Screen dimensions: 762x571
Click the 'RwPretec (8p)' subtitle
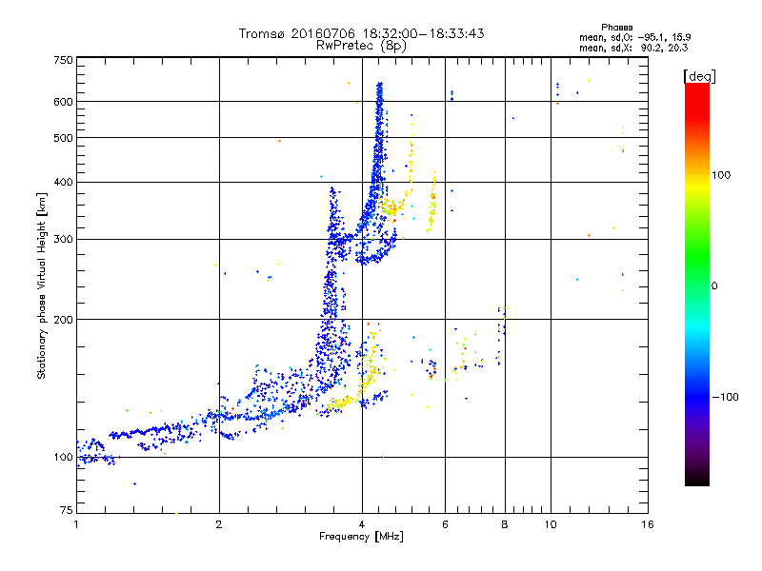tap(361, 46)
